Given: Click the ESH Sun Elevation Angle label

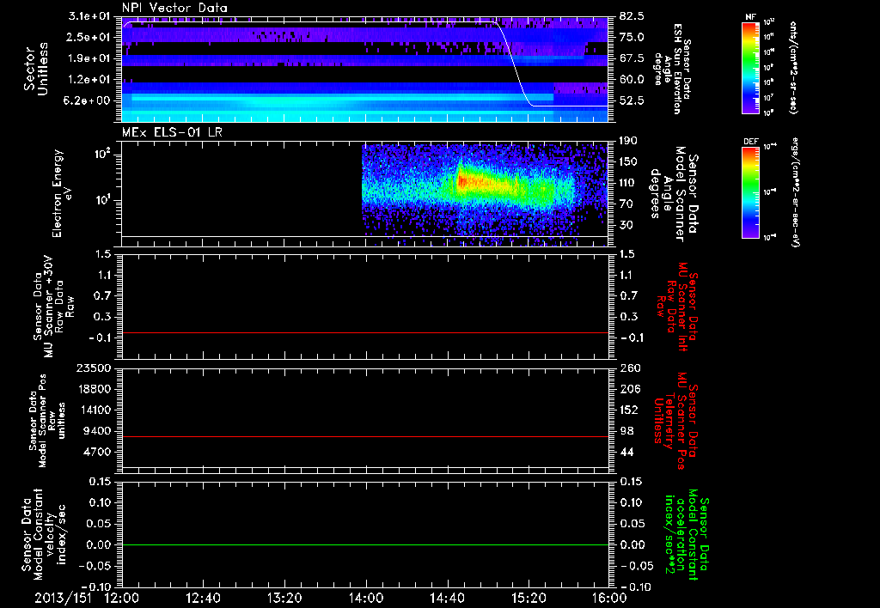Looking at the screenshot, I should (x=672, y=69).
